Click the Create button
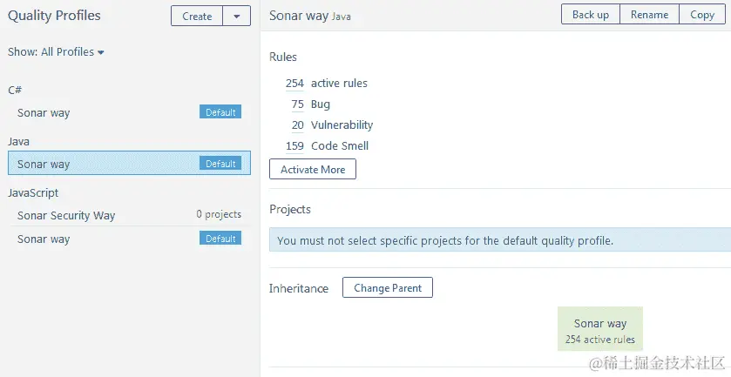Viewport: 731px width, 377px height. point(197,16)
